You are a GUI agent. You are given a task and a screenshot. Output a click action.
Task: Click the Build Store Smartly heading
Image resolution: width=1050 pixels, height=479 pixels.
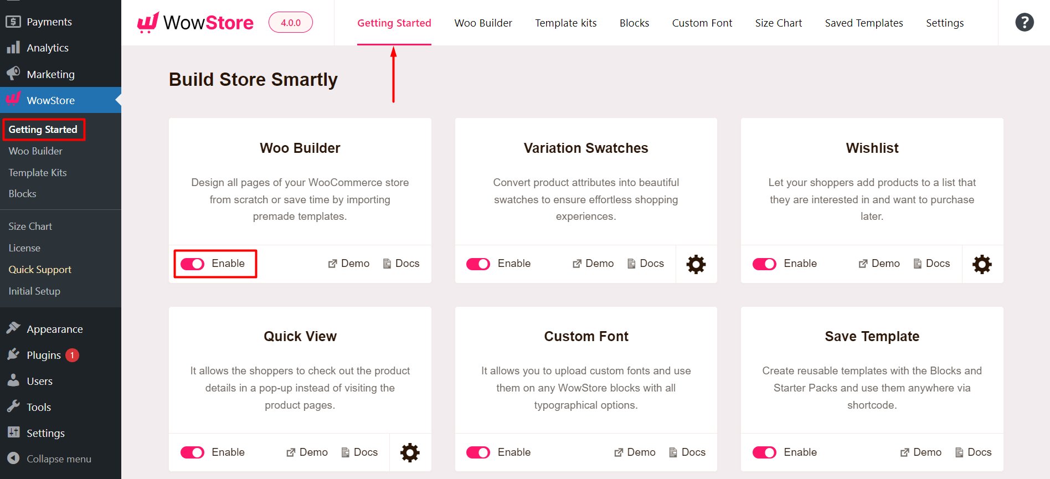tap(253, 80)
